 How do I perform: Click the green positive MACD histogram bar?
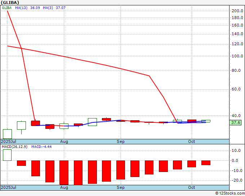pos(7,155)
